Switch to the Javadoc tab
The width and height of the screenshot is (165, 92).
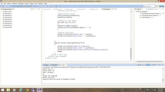pos(46,65)
